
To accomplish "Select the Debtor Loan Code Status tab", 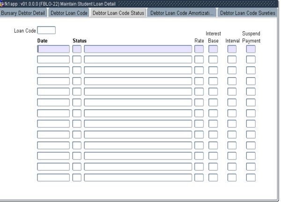I will pyautogui.click(x=118, y=12).
